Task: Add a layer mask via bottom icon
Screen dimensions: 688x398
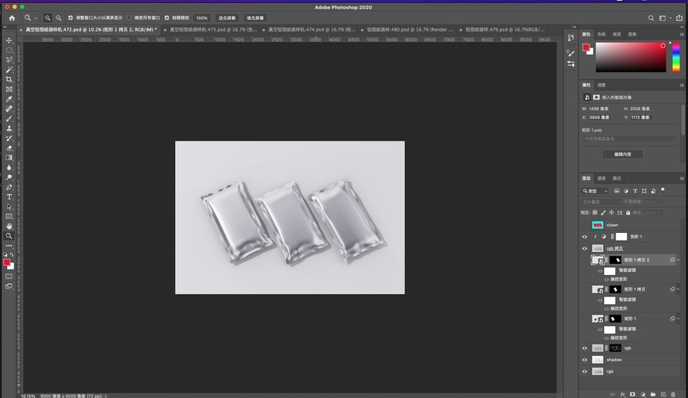Action: point(632,394)
